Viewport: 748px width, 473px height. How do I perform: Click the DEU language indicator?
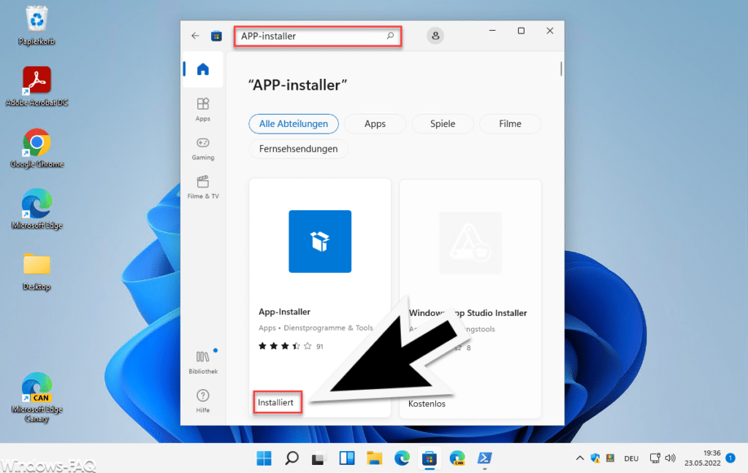coord(631,458)
